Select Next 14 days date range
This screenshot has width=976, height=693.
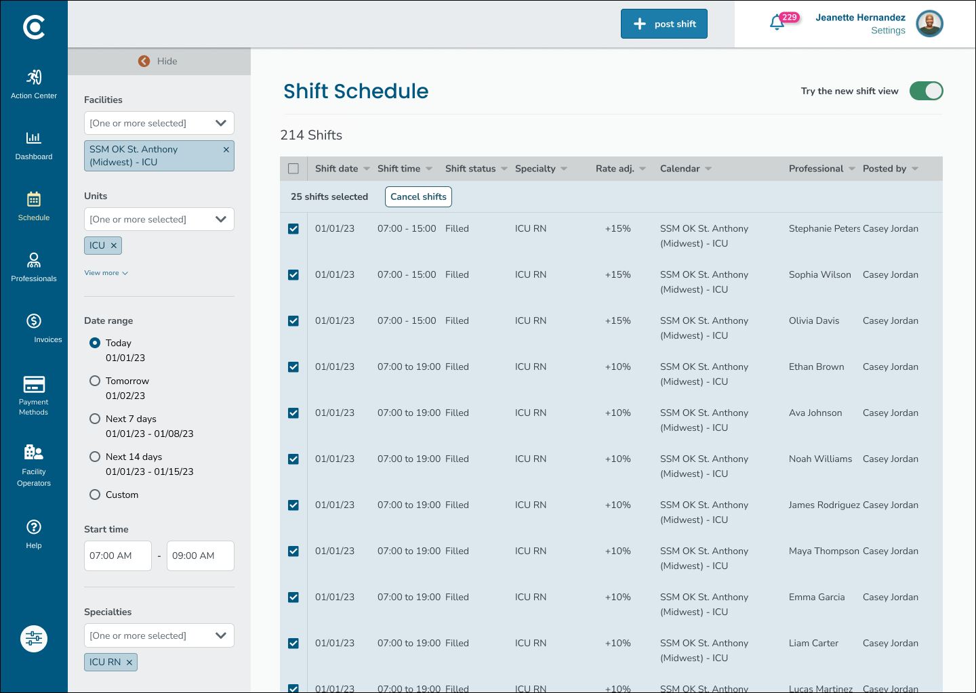[x=95, y=457]
